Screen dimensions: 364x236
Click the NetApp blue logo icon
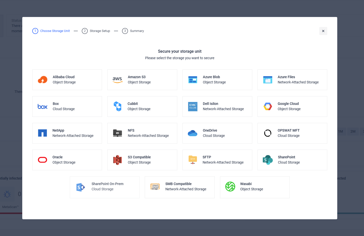(x=42, y=133)
